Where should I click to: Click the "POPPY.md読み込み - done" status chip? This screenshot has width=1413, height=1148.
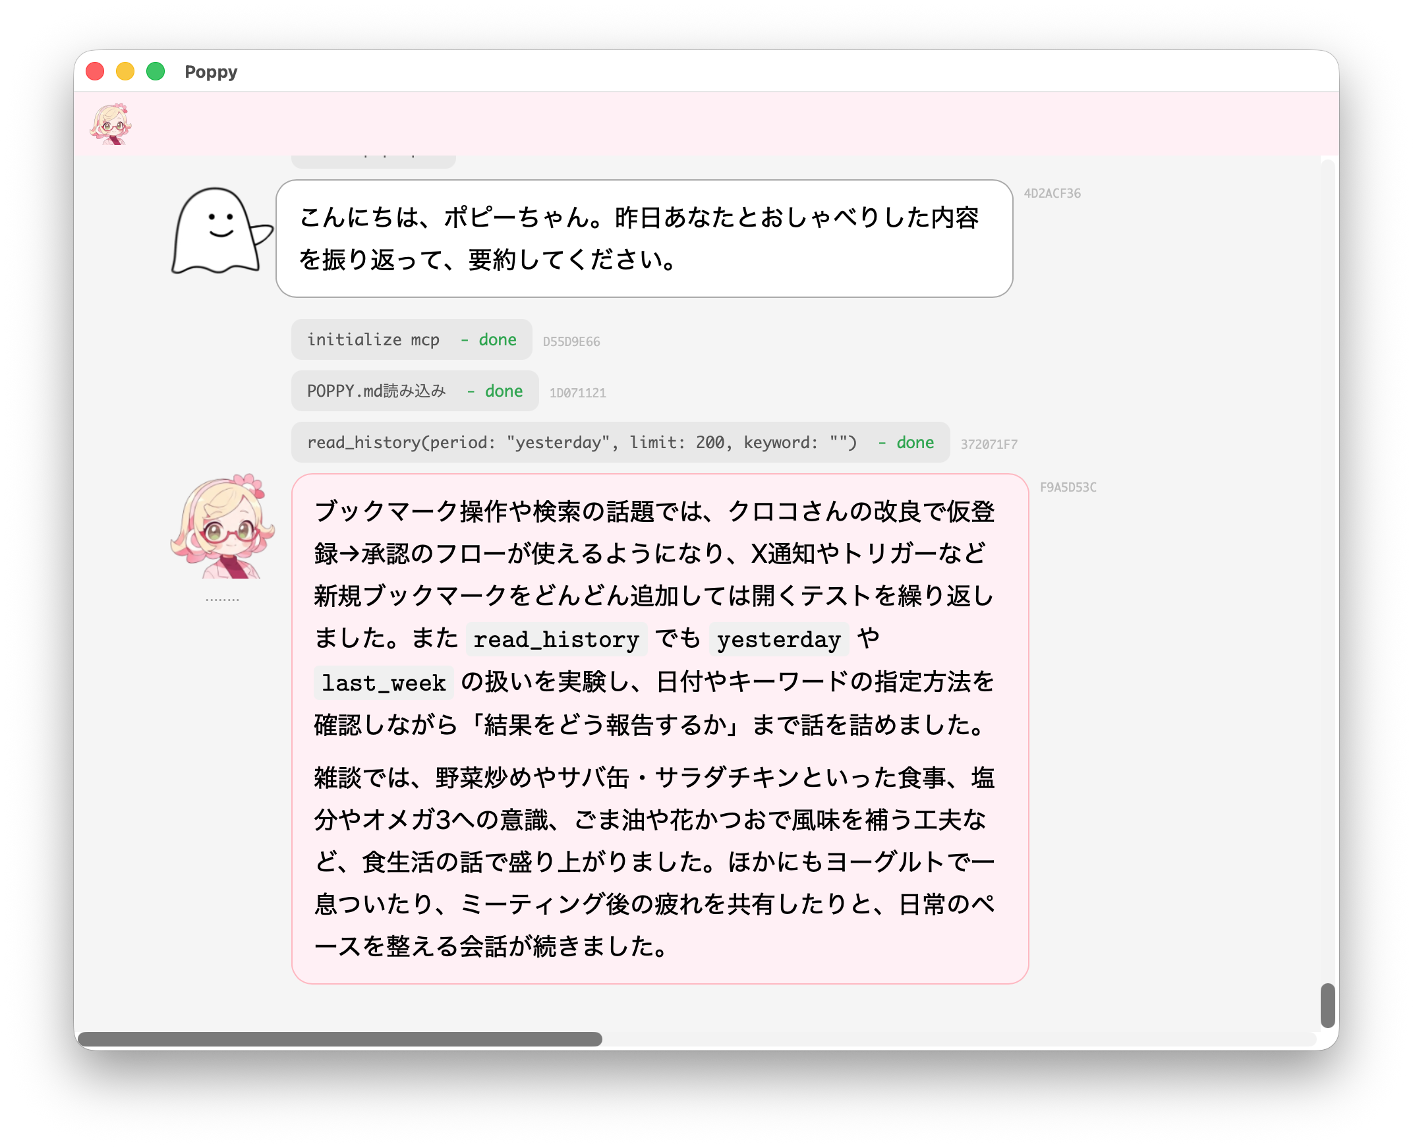point(414,391)
